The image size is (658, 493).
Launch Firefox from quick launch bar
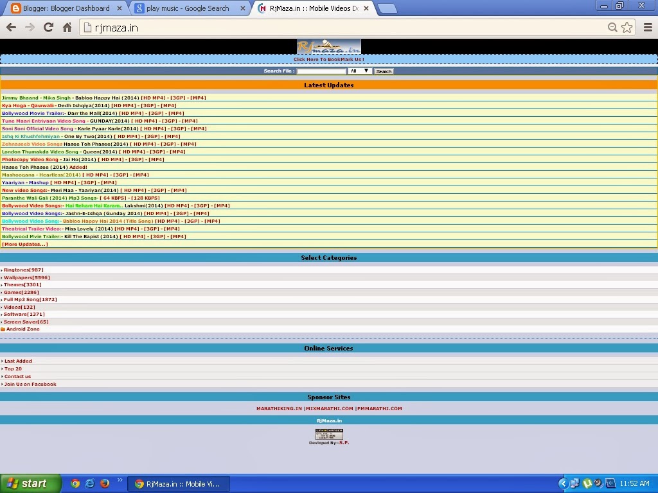tap(105, 483)
